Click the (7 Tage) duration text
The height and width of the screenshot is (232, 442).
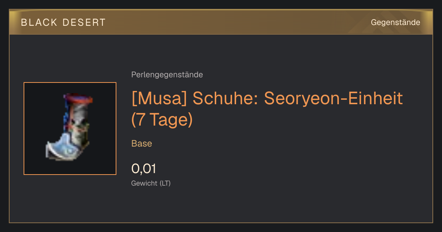pos(162,120)
